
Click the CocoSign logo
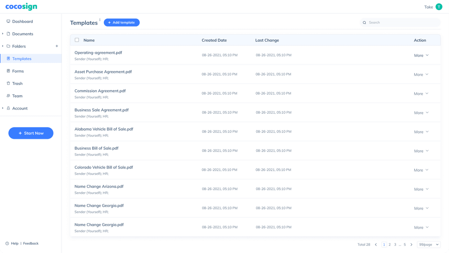click(x=21, y=7)
